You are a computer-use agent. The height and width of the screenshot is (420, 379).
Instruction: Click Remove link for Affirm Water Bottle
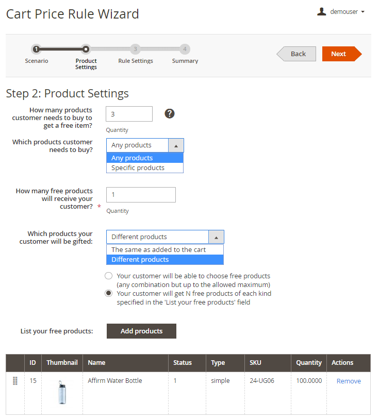(349, 381)
